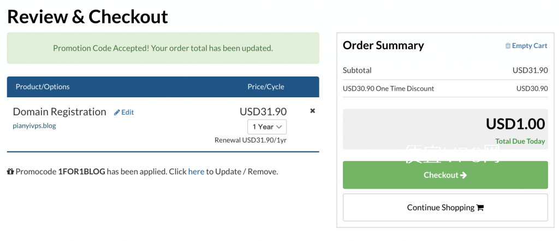The width and height of the screenshot is (559, 241).
Task: Click the USD1.00 total due amount
Action: (x=515, y=124)
